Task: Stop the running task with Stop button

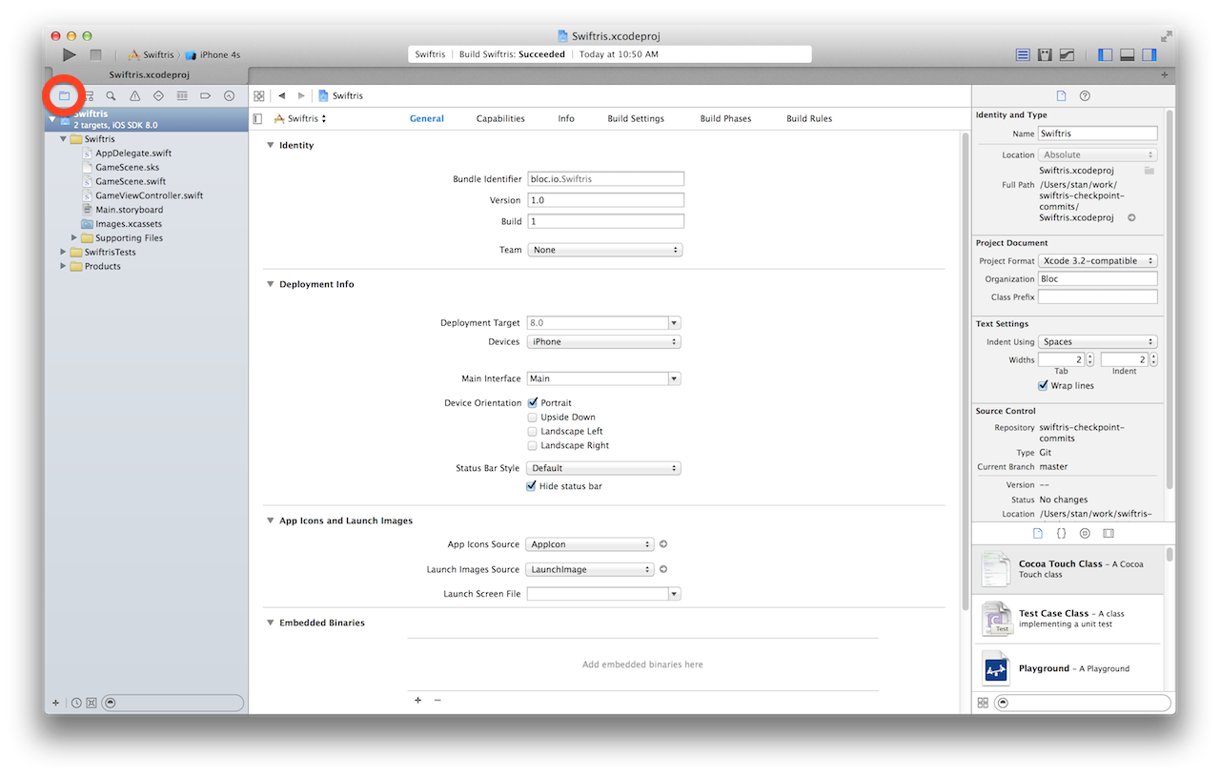Action: point(95,55)
